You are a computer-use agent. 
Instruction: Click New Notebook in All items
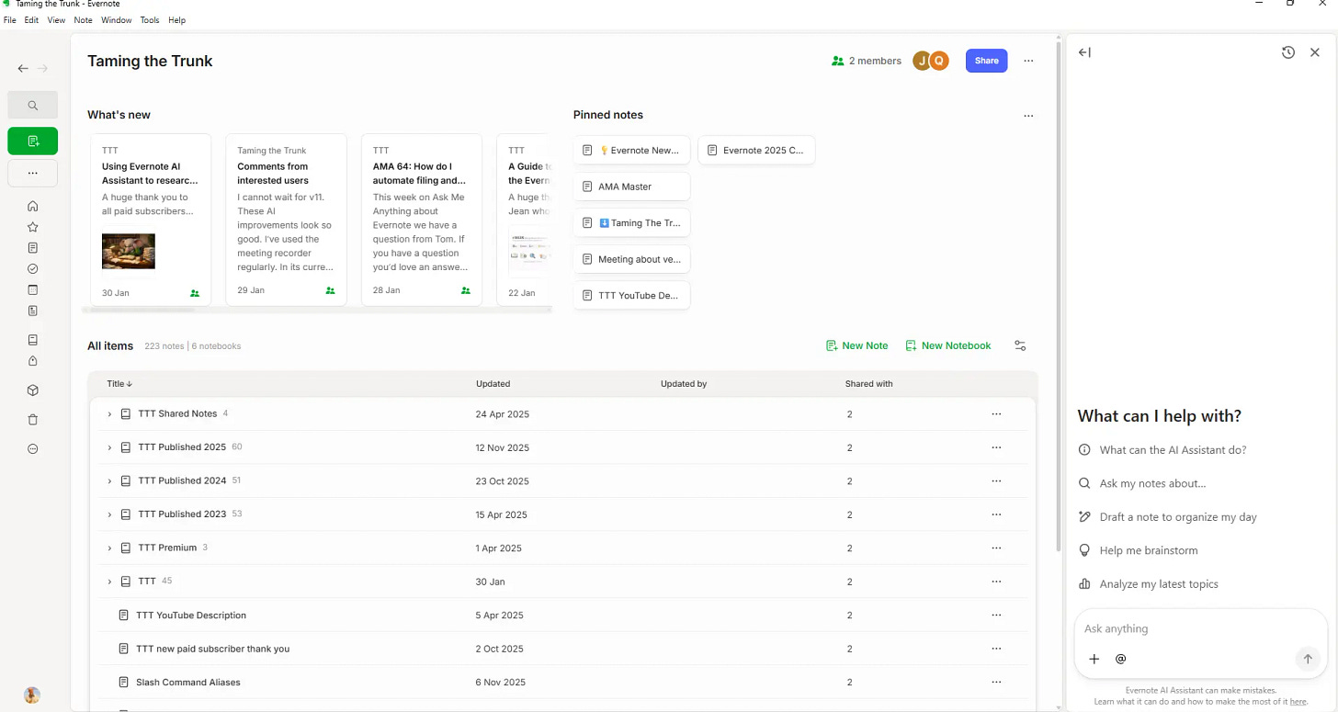tap(947, 345)
